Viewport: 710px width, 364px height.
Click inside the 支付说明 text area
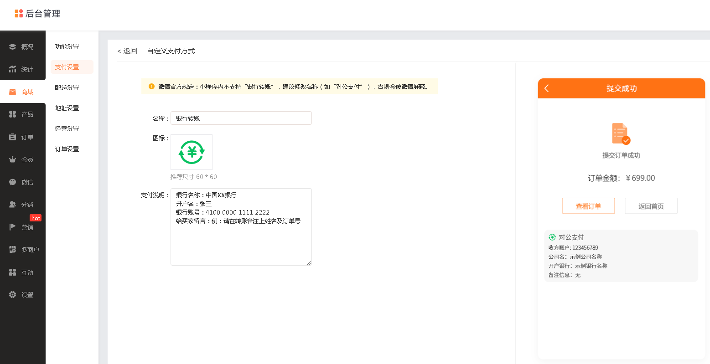241,241
